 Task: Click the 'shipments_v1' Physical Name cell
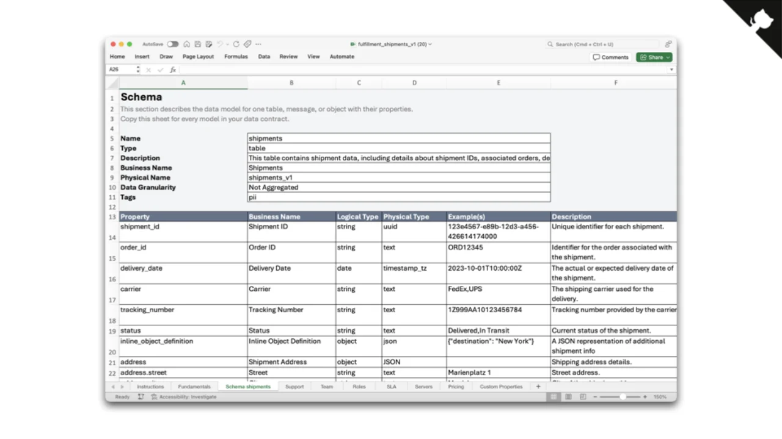(x=399, y=177)
